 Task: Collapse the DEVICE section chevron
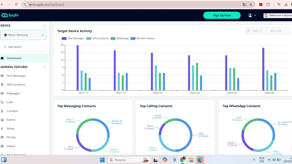44,26
